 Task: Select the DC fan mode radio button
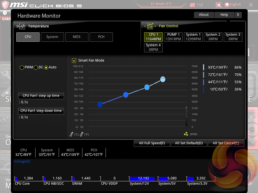pos(36,67)
